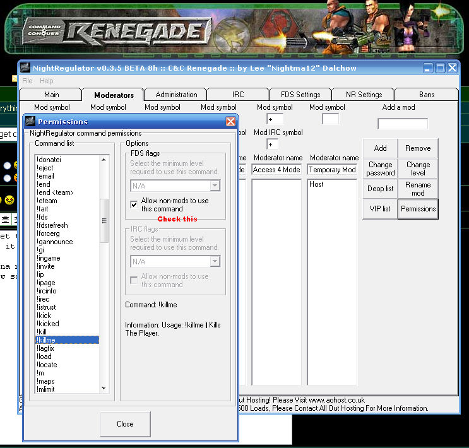Click the 'Add a mod' text field
469x448 pixels.
point(402,124)
